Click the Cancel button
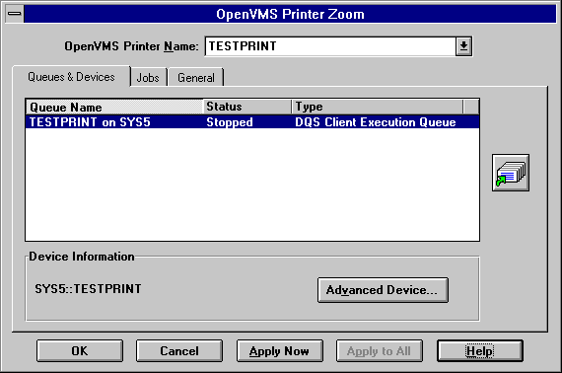The image size is (562, 373). [x=179, y=350]
